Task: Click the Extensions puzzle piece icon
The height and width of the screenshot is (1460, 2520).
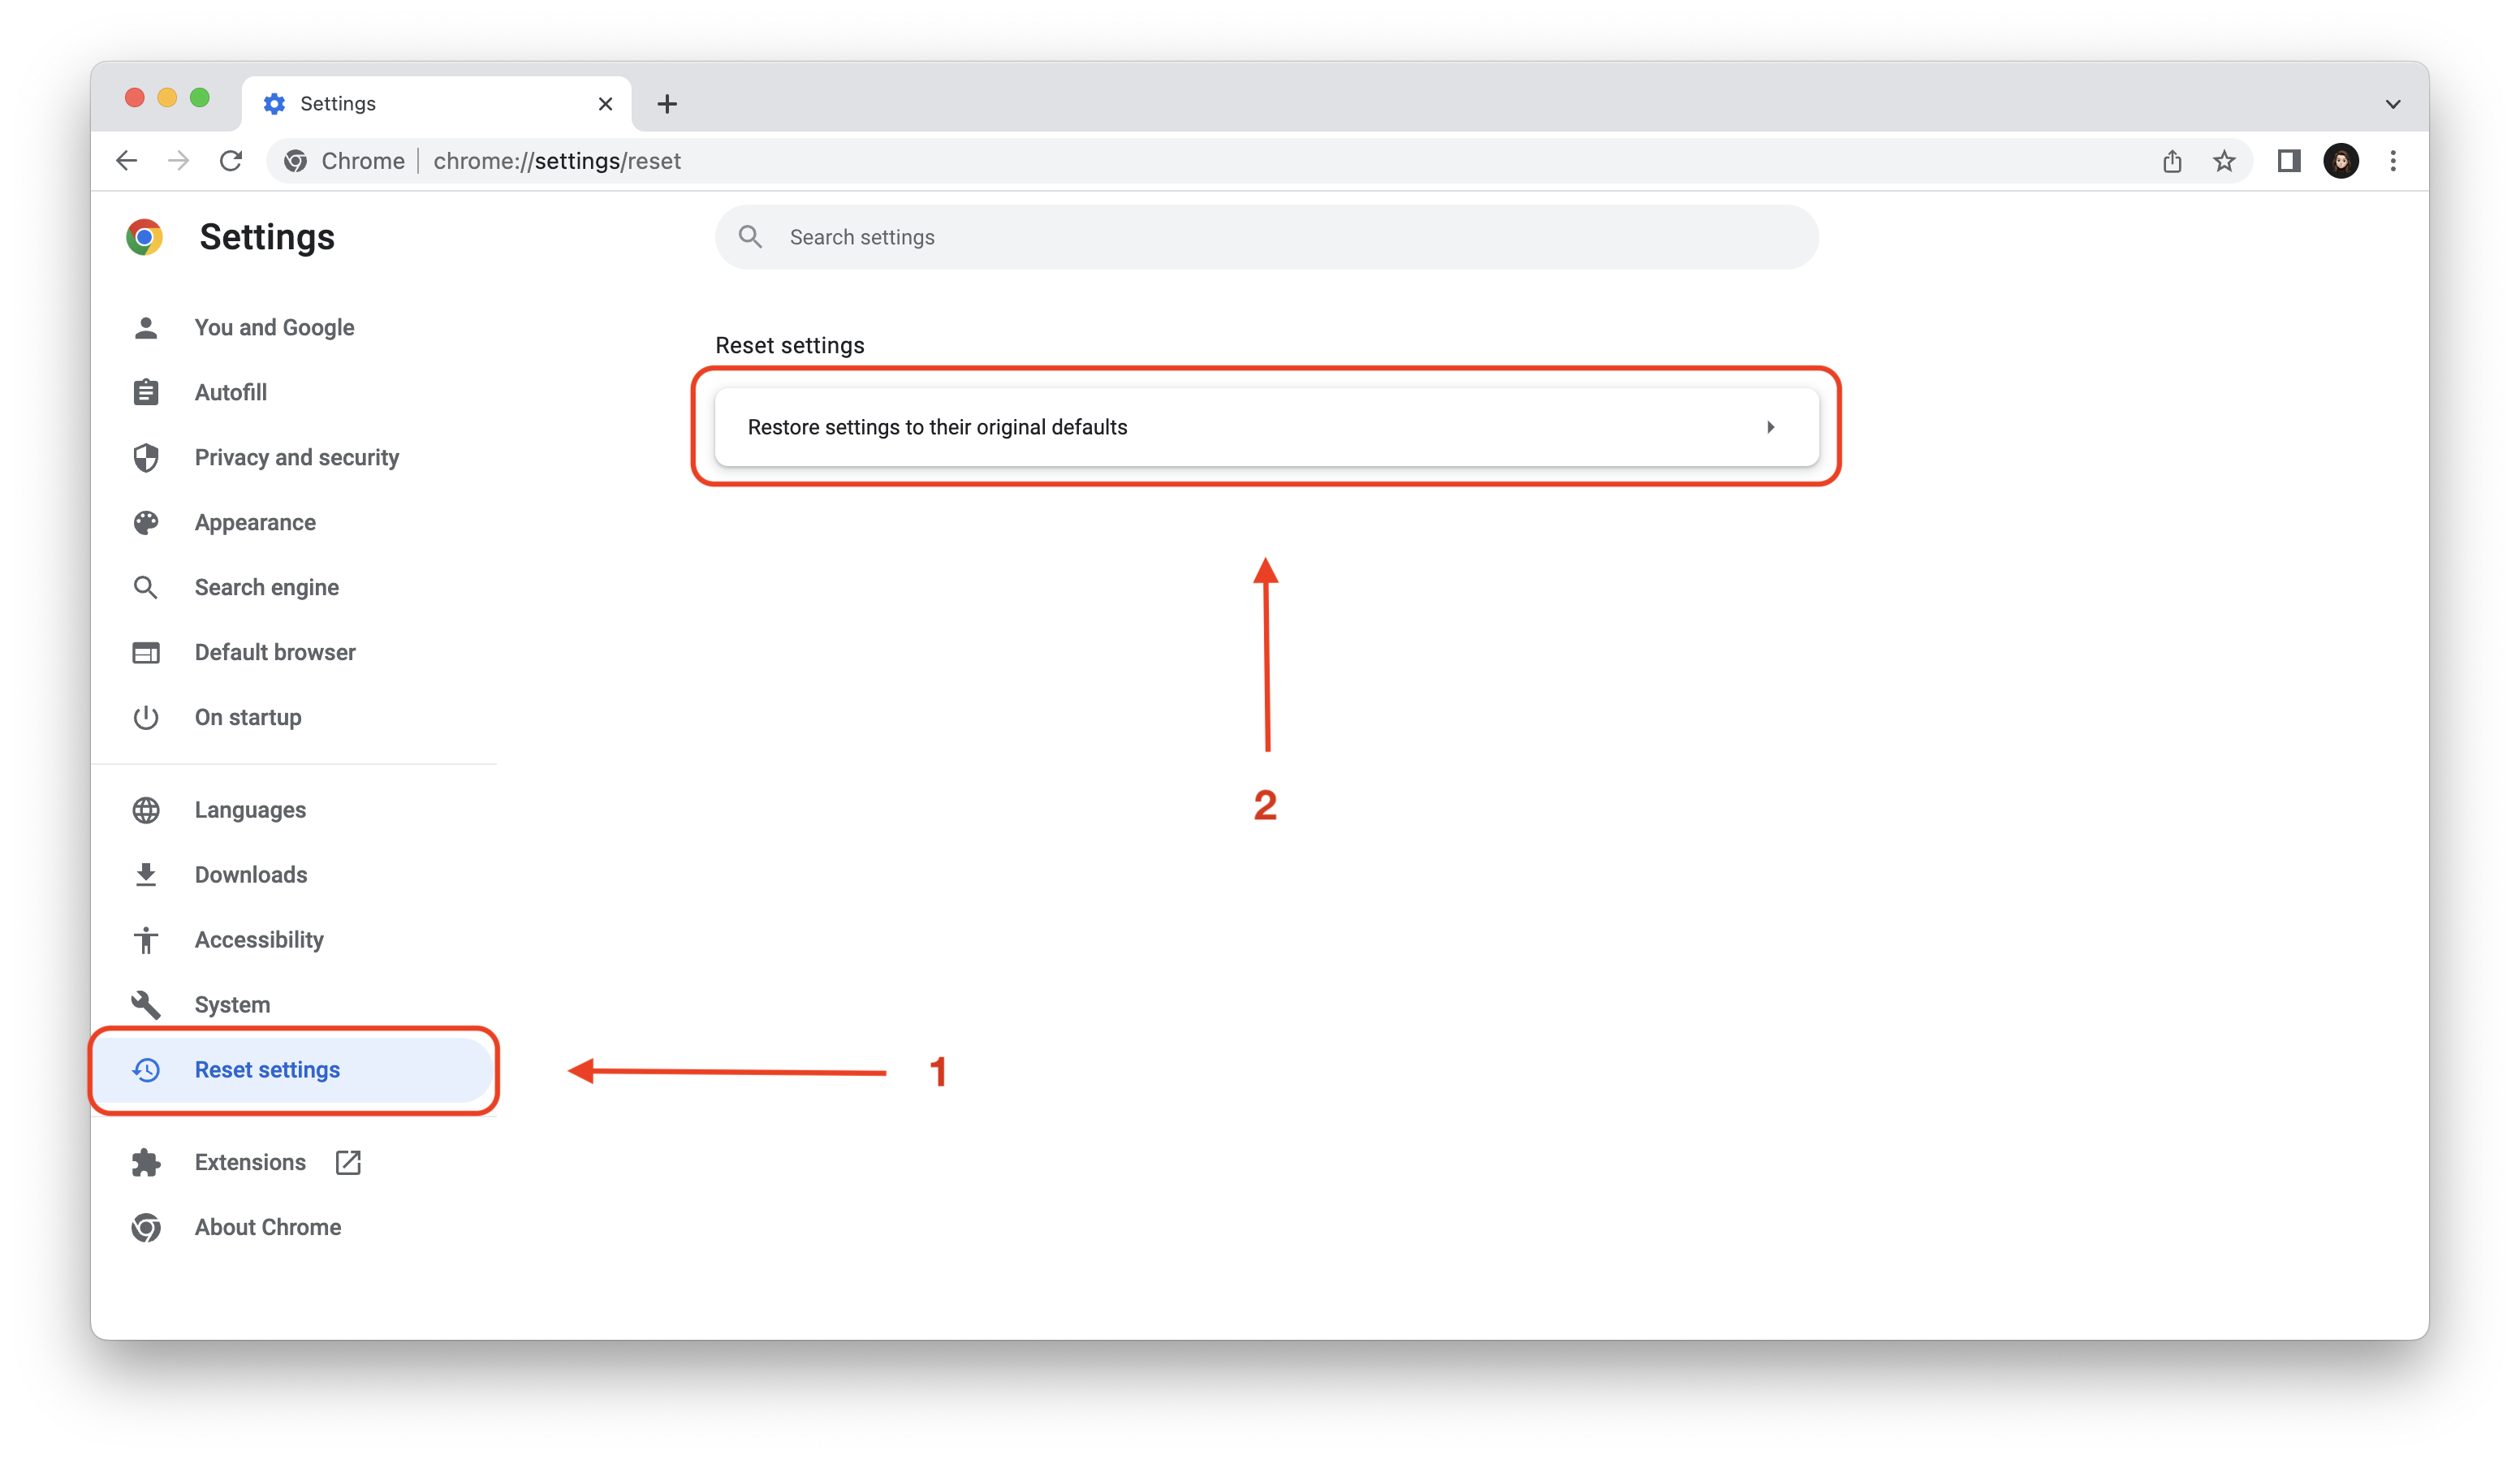Action: (146, 1161)
